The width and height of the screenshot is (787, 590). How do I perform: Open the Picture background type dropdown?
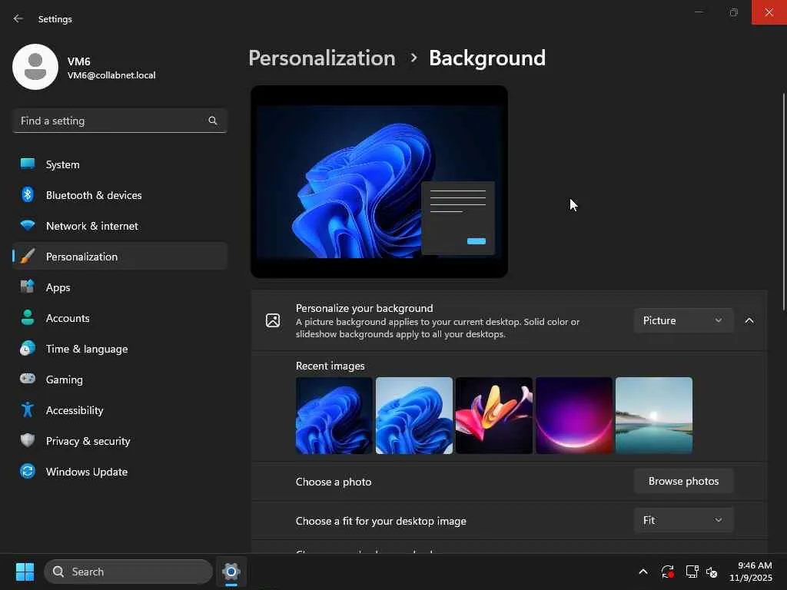683,320
